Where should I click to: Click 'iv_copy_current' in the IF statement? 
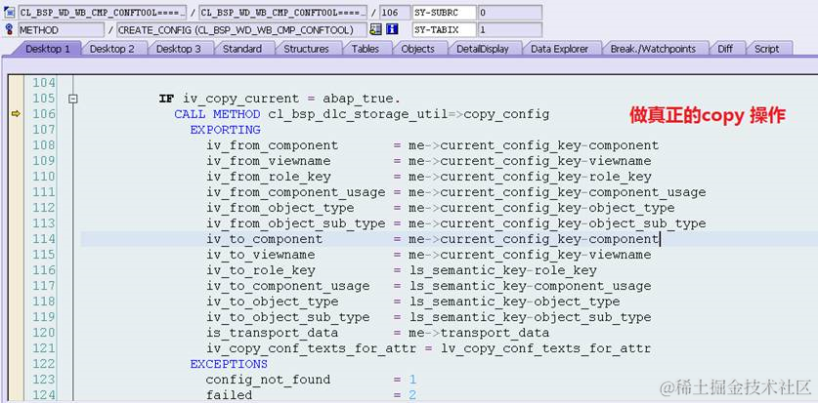pos(241,99)
